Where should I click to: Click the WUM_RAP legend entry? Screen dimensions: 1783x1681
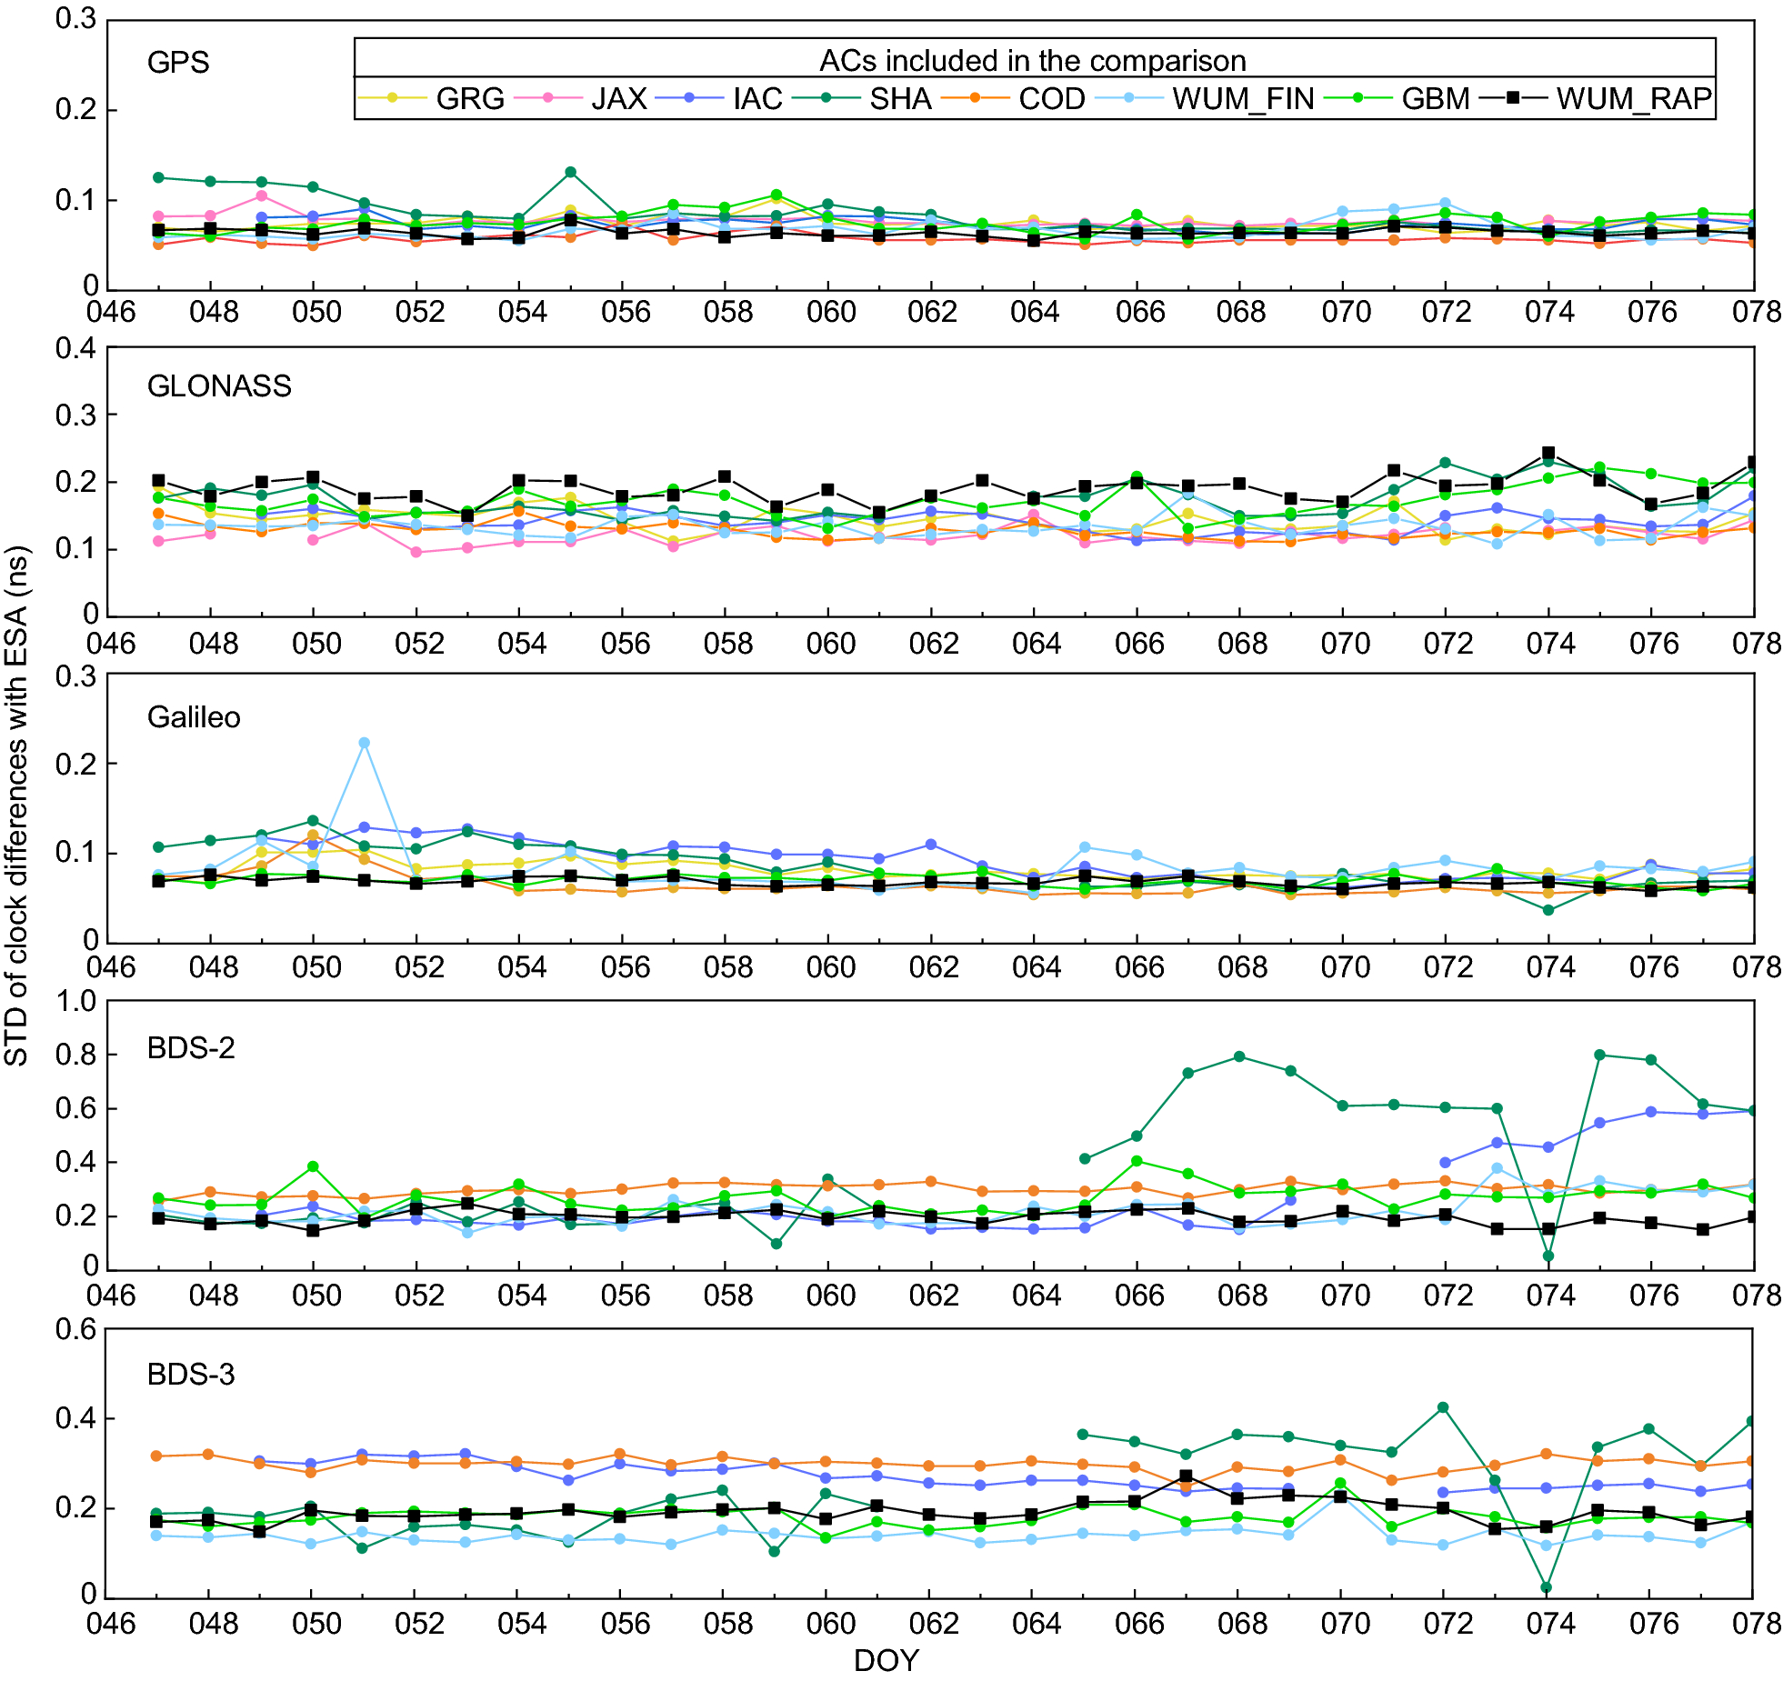click(x=1596, y=98)
